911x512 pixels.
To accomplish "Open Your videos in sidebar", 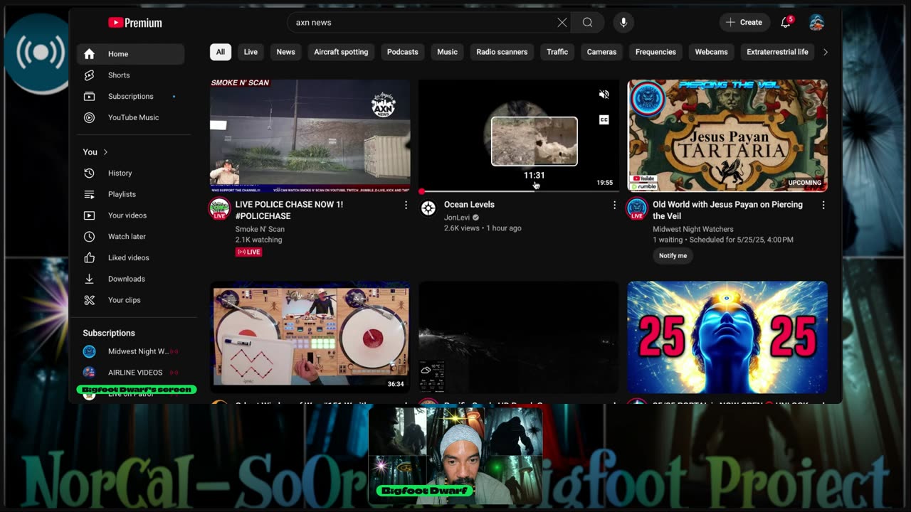I will pos(131,215).
